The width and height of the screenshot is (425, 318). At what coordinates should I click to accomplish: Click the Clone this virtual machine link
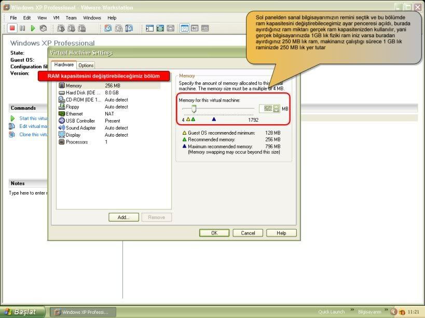click(x=33, y=134)
